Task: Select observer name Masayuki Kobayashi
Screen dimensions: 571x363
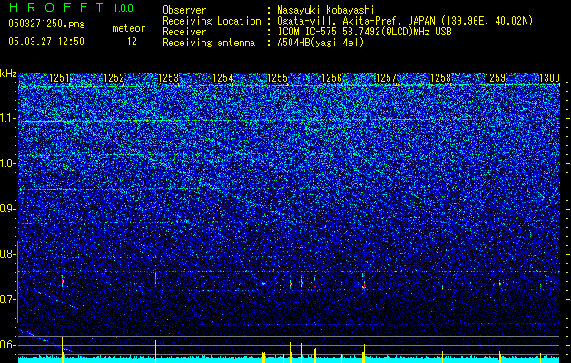Action: (x=326, y=10)
